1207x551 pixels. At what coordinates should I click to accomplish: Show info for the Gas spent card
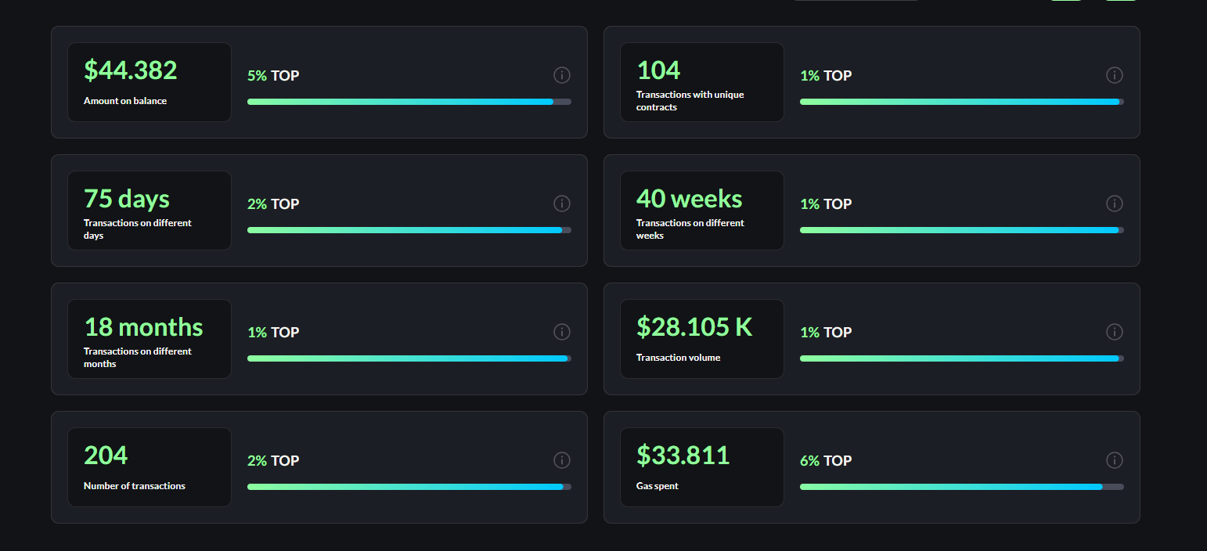[1114, 460]
